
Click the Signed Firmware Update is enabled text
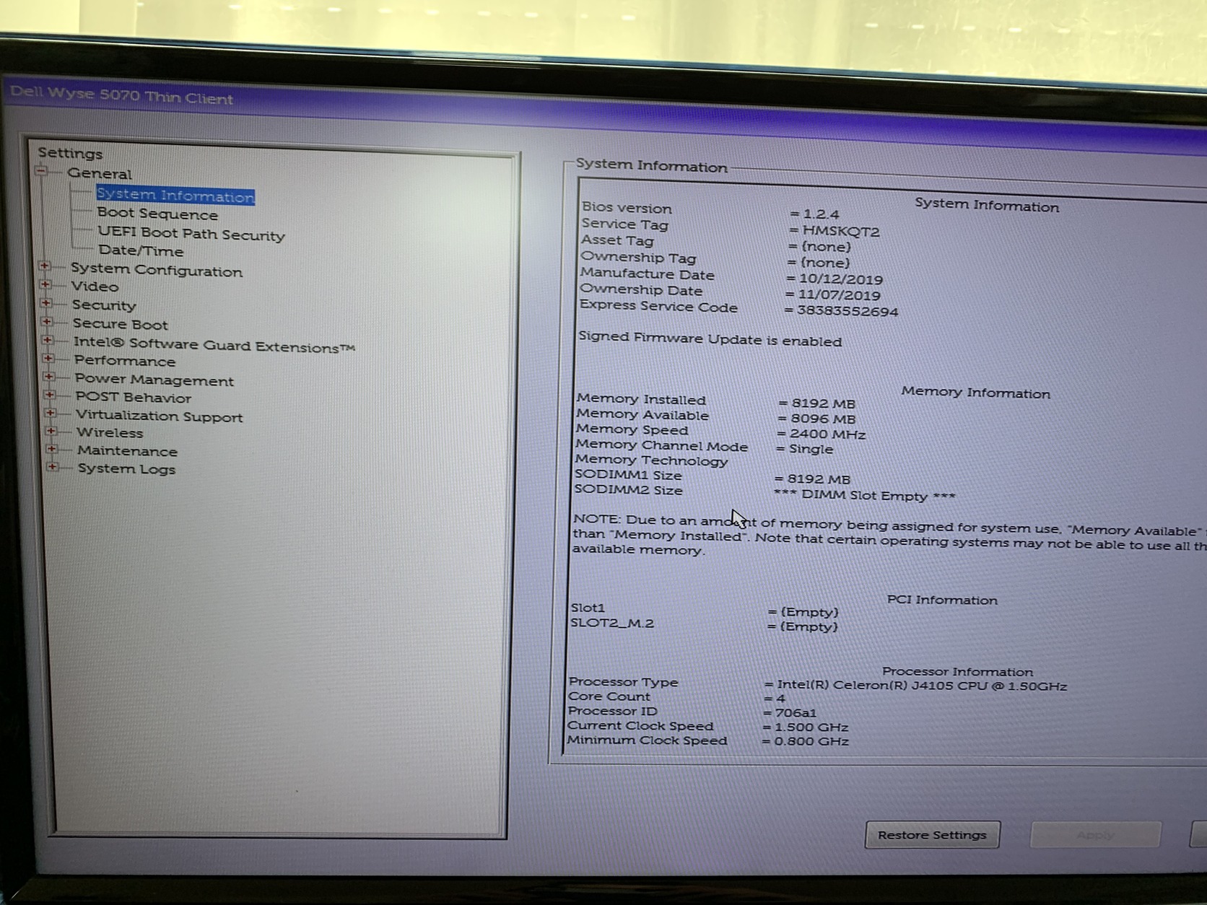pyautogui.click(x=710, y=339)
